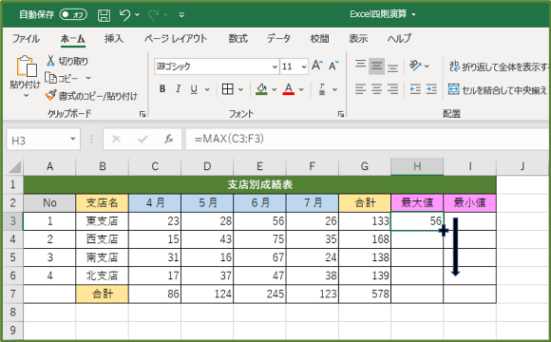Open borders dropdown arrow
Image resolution: width=551 pixels, height=342 pixels.
tap(240, 89)
